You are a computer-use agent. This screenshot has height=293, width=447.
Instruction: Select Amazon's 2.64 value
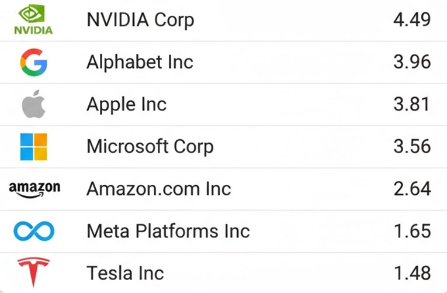pos(412,189)
